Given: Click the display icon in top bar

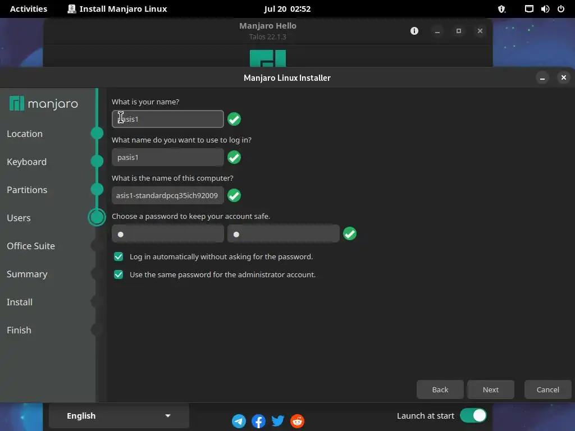Looking at the screenshot, I should [x=529, y=9].
